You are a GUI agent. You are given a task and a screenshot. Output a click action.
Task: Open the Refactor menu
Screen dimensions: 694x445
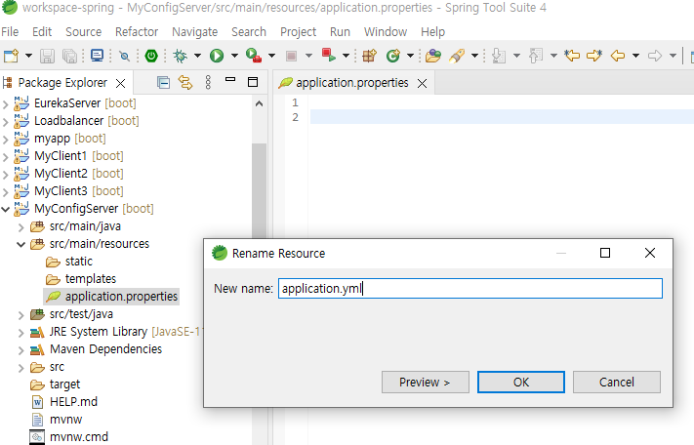click(137, 32)
